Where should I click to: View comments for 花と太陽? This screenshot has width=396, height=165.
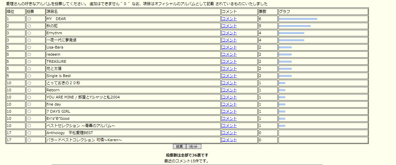point(229,69)
